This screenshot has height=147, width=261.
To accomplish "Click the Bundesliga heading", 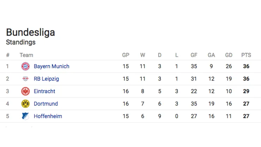I will click(x=30, y=33).
